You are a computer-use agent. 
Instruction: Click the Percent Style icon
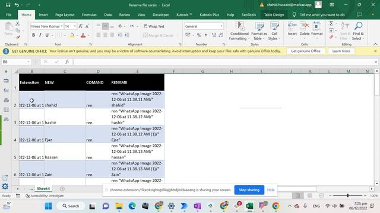pyautogui.click(x=199, y=35)
